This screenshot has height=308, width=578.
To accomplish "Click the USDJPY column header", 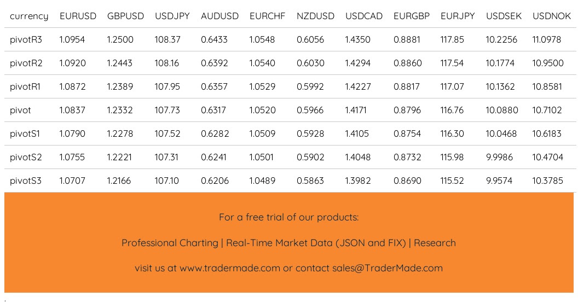I will click(172, 16).
